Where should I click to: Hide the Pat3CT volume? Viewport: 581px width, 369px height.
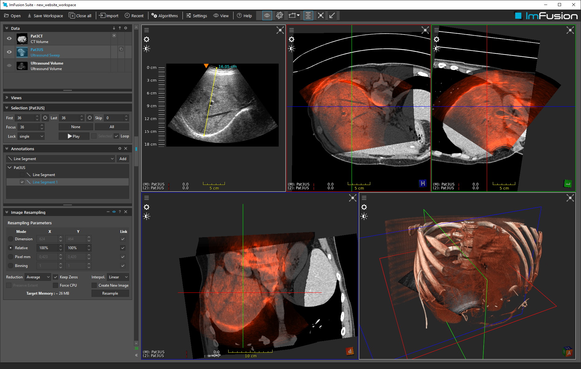pos(9,39)
